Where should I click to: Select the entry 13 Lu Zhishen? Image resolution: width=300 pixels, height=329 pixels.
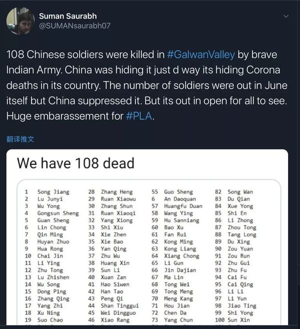click(50, 277)
